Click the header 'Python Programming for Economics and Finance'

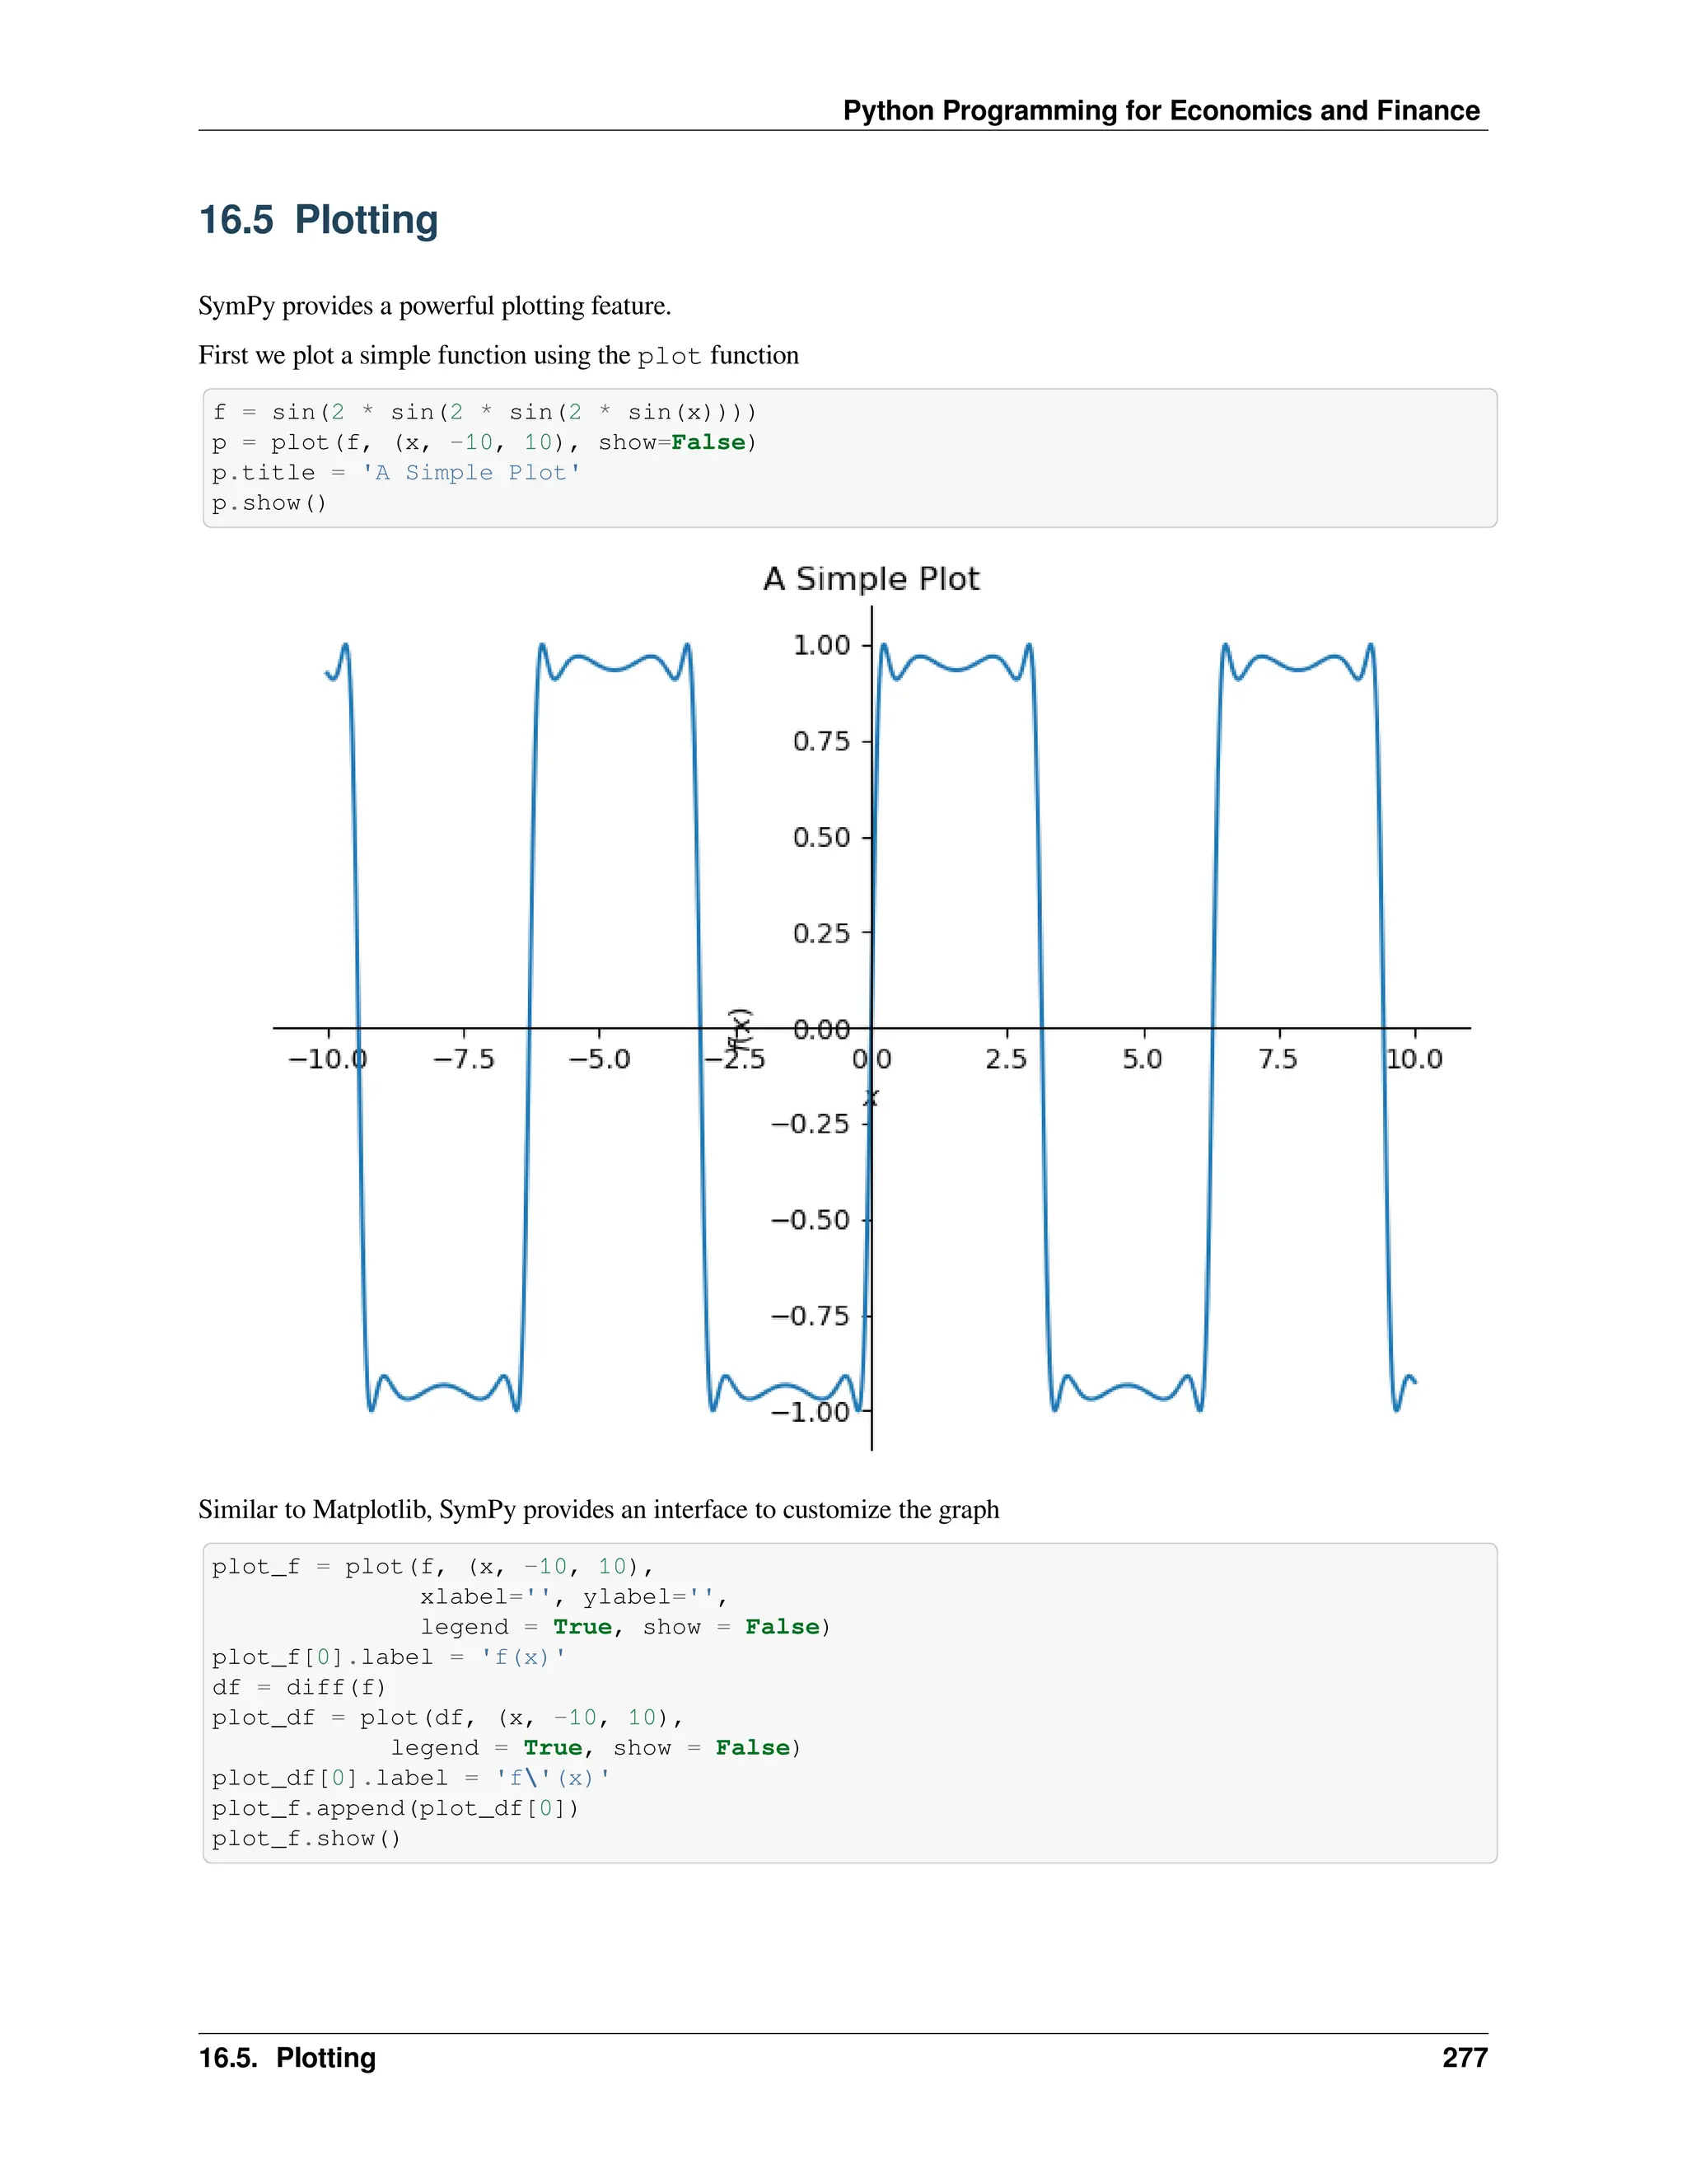(1161, 111)
